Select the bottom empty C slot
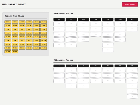 (59, 81)
